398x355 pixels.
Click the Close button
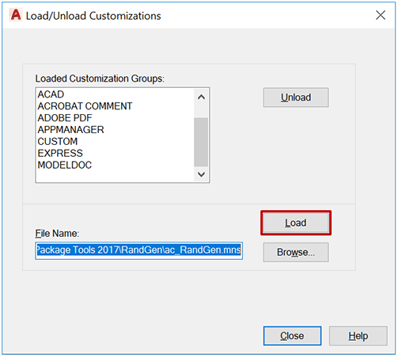pyautogui.click(x=292, y=336)
